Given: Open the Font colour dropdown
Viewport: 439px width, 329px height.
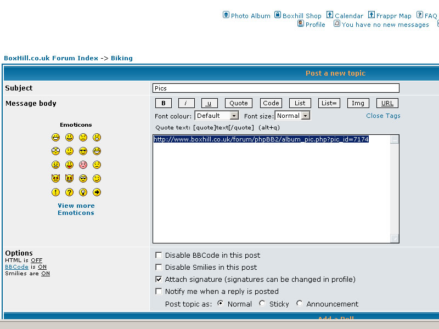Looking at the screenshot, I should pyautogui.click(x=234, y=116).
